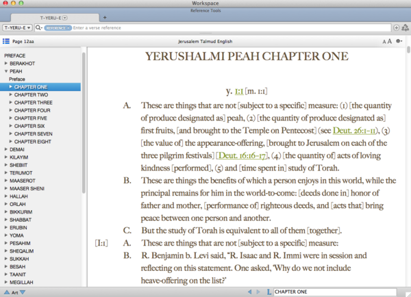Go to next section with right arrow
The image size is (411, 297).
[x=259, y=292]
